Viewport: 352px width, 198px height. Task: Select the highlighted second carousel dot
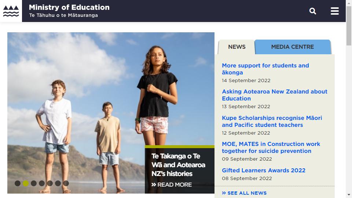coord(26,183)
